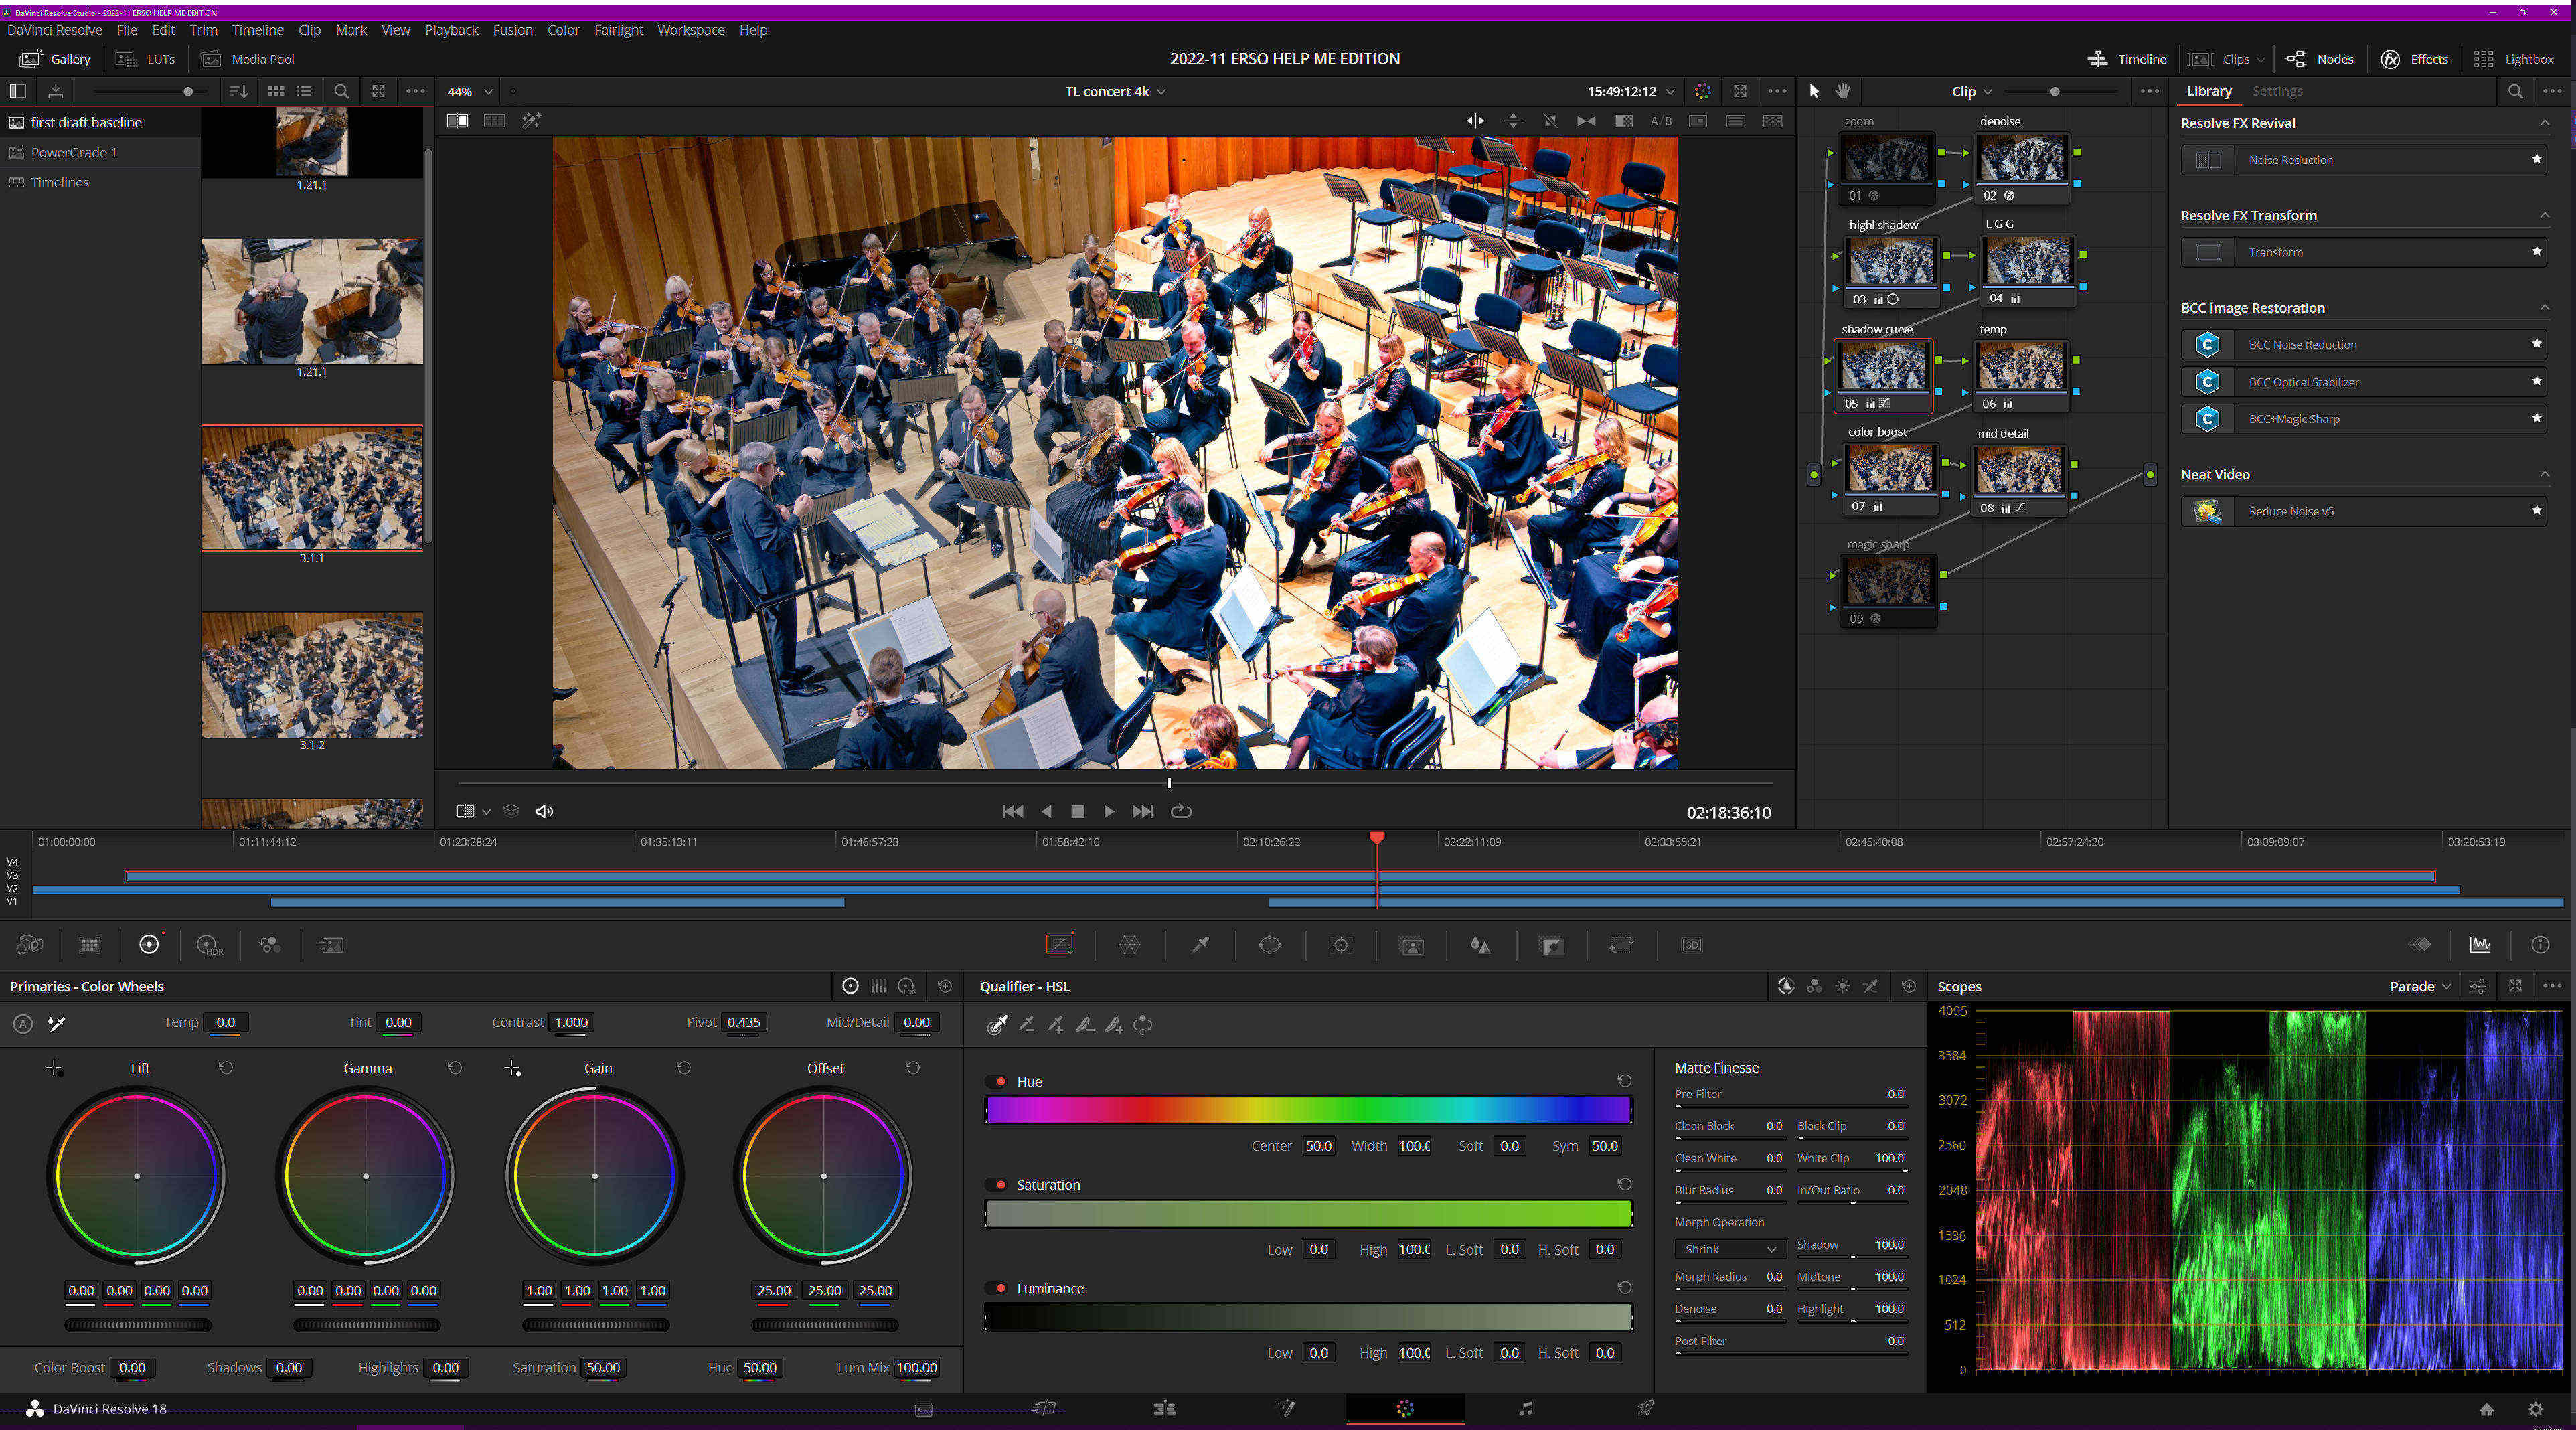Open the viewer zoom 44% dropdown

click(469, 92)
